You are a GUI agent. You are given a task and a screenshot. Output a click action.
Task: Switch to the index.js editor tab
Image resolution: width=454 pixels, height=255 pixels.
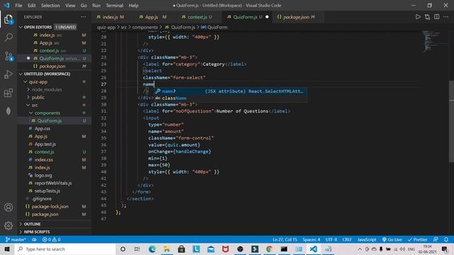111,17
